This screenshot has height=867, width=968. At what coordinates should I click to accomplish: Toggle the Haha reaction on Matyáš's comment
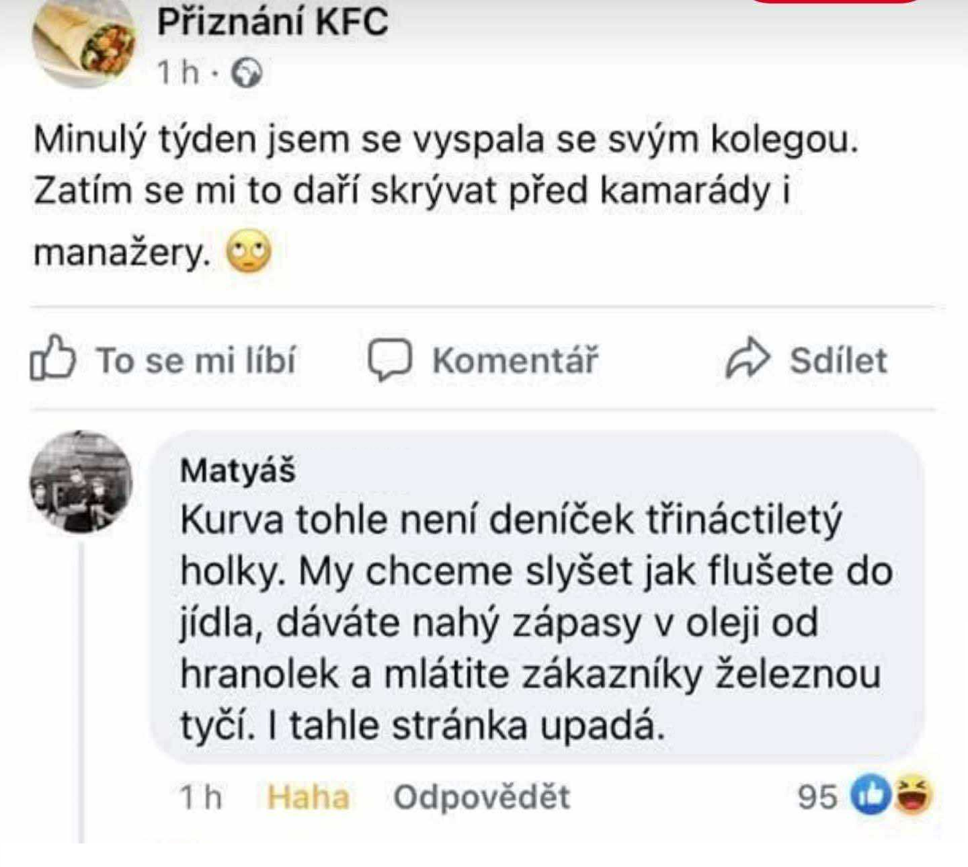(x=308, y=797)
